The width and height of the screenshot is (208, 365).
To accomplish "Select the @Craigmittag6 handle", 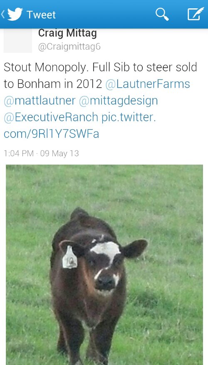I will [69, 47].
